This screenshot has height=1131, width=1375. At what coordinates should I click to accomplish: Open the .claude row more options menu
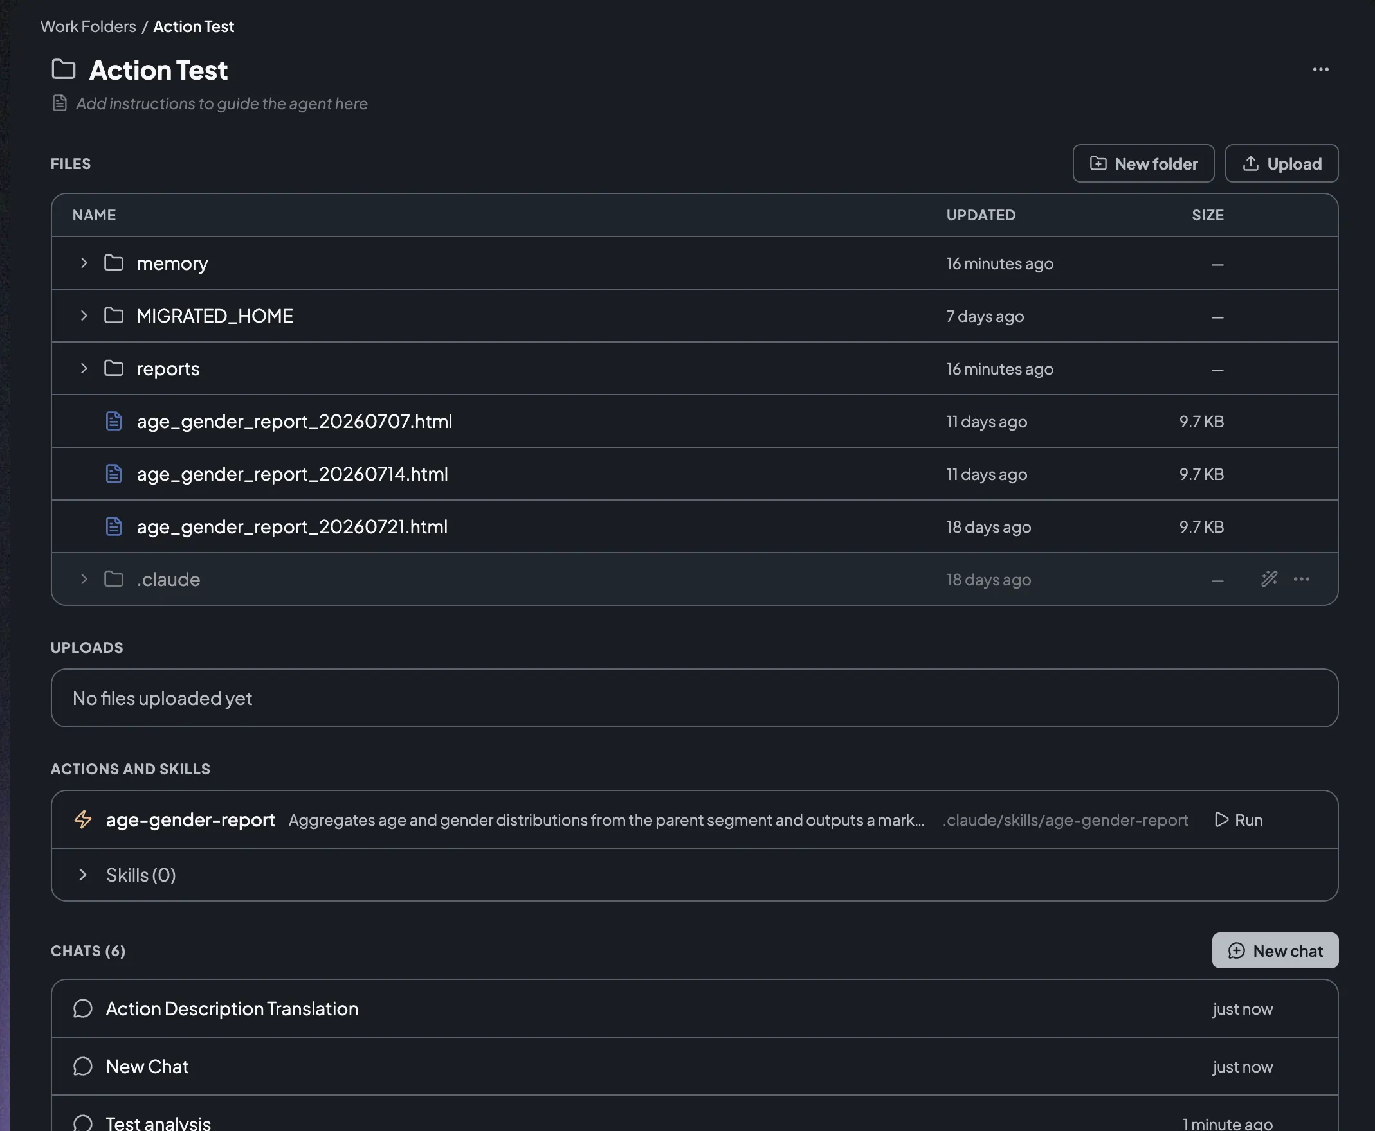coord(1301,579)
